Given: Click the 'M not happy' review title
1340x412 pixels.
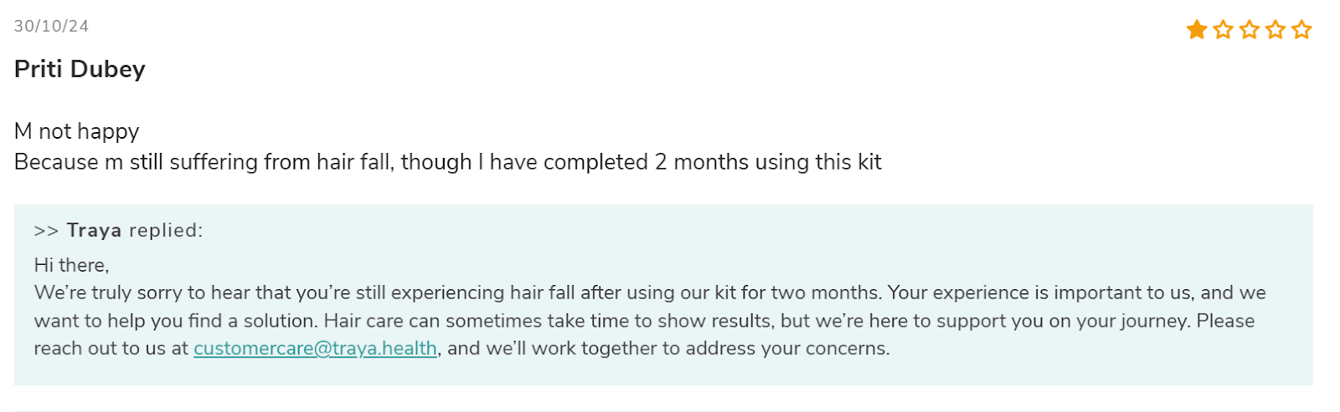Looking at the screenshot, I should pos(76,131).
